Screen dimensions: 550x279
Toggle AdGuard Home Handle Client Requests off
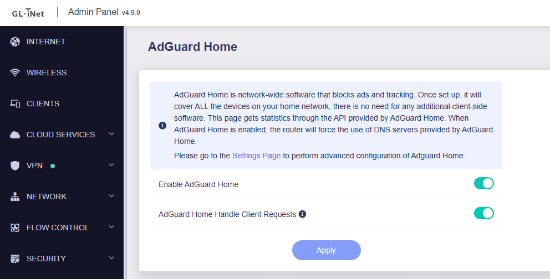pos(483,213)
